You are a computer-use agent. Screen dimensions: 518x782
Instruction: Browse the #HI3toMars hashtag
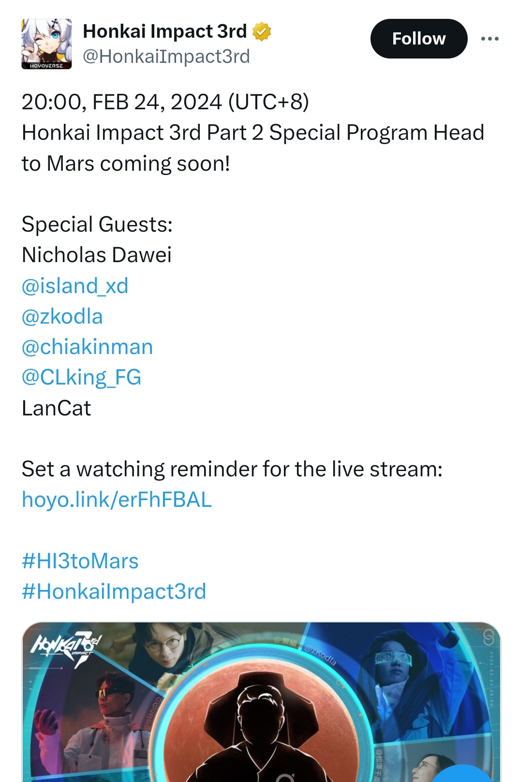[80, 561]
